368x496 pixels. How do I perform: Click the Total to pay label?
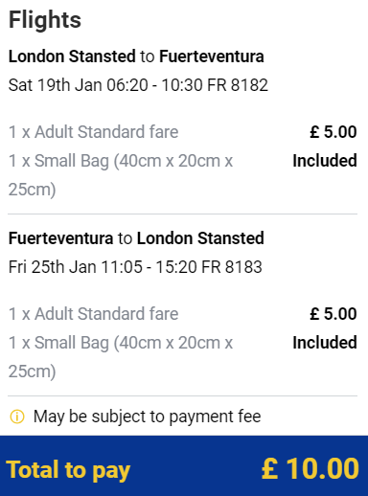(x=68, y=470)
